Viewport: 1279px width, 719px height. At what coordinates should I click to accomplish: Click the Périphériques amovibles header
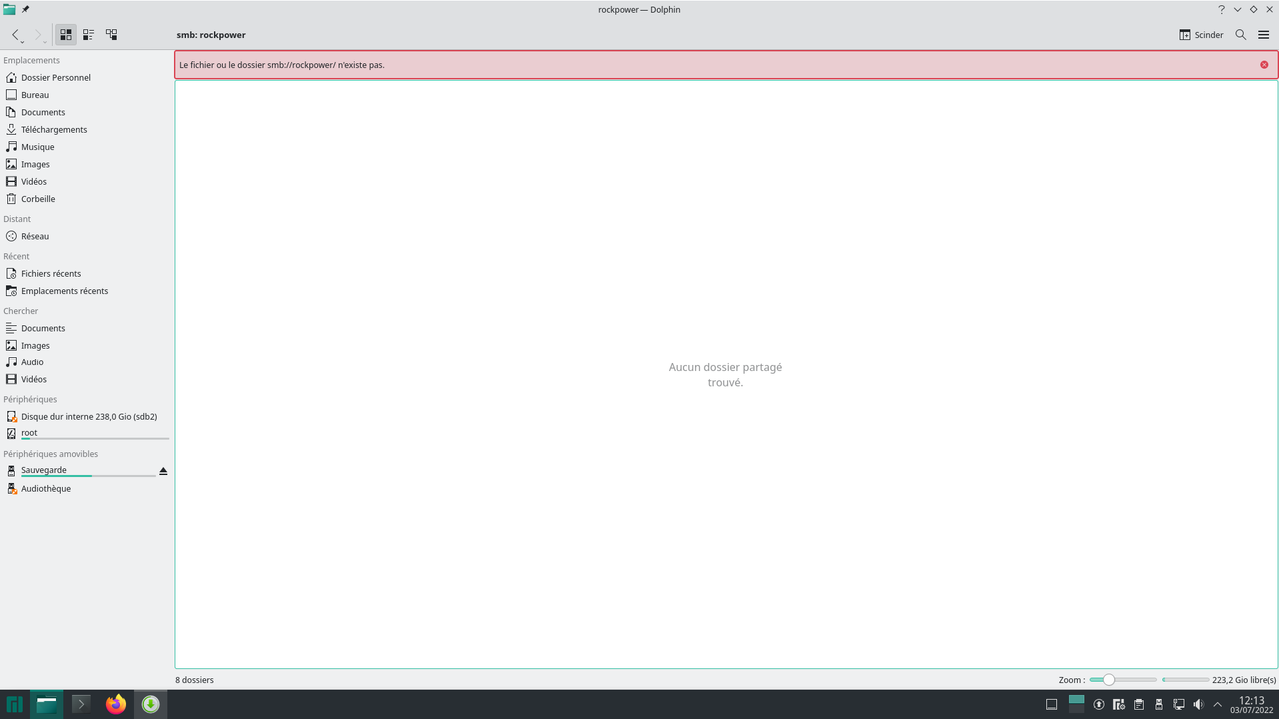coord(51,454)
